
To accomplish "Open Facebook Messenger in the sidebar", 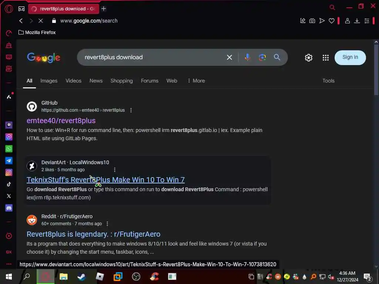I will tap(9, 137).
